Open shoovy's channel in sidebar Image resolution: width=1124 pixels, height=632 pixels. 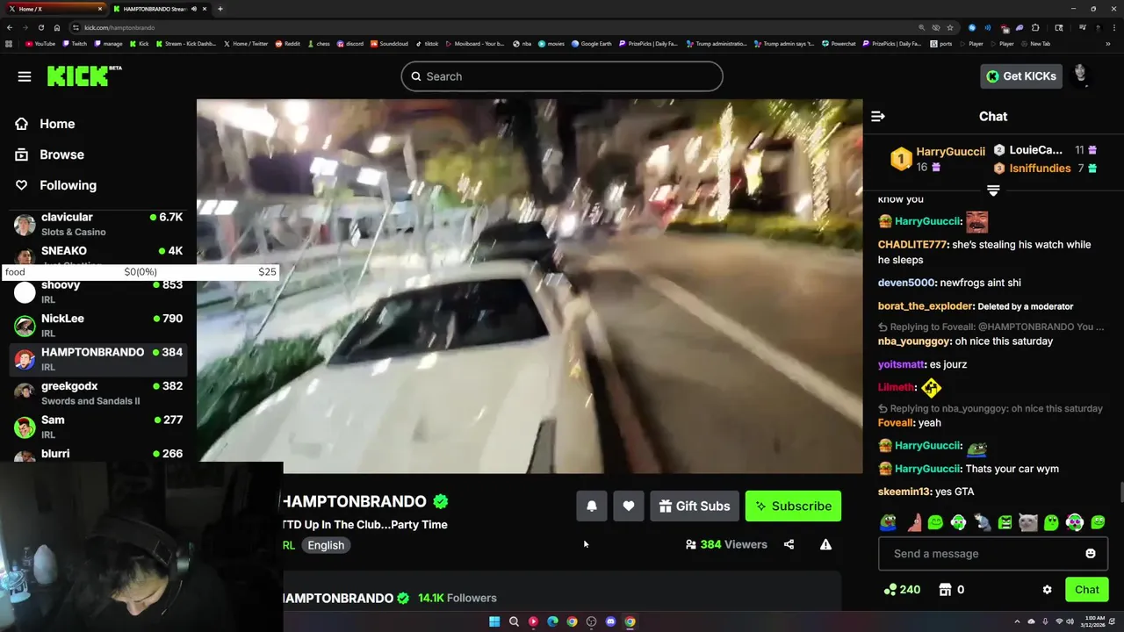click(98, 291)
